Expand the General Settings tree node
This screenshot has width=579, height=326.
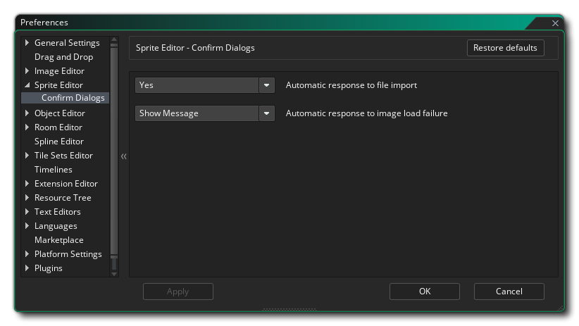pos(27,43)
